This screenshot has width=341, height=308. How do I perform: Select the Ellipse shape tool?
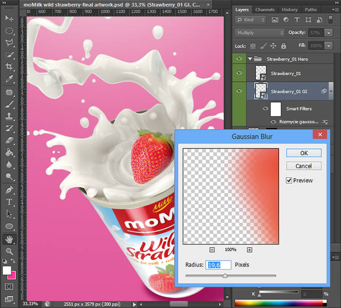9,226
